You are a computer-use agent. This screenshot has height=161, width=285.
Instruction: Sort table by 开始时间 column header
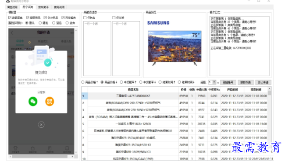tap(232, 89)
